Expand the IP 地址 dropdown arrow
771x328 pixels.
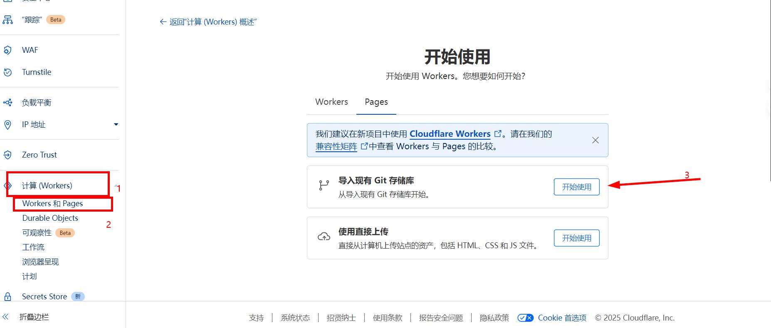(x=116, y=124)
